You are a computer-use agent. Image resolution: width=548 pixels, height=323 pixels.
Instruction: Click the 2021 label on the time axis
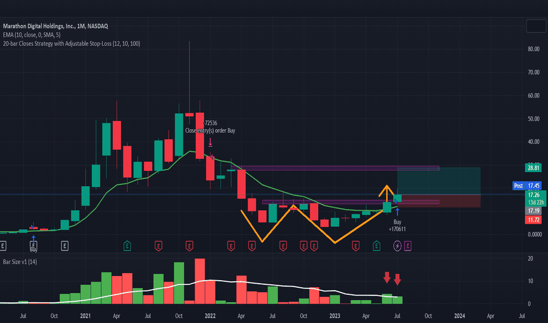85,316
